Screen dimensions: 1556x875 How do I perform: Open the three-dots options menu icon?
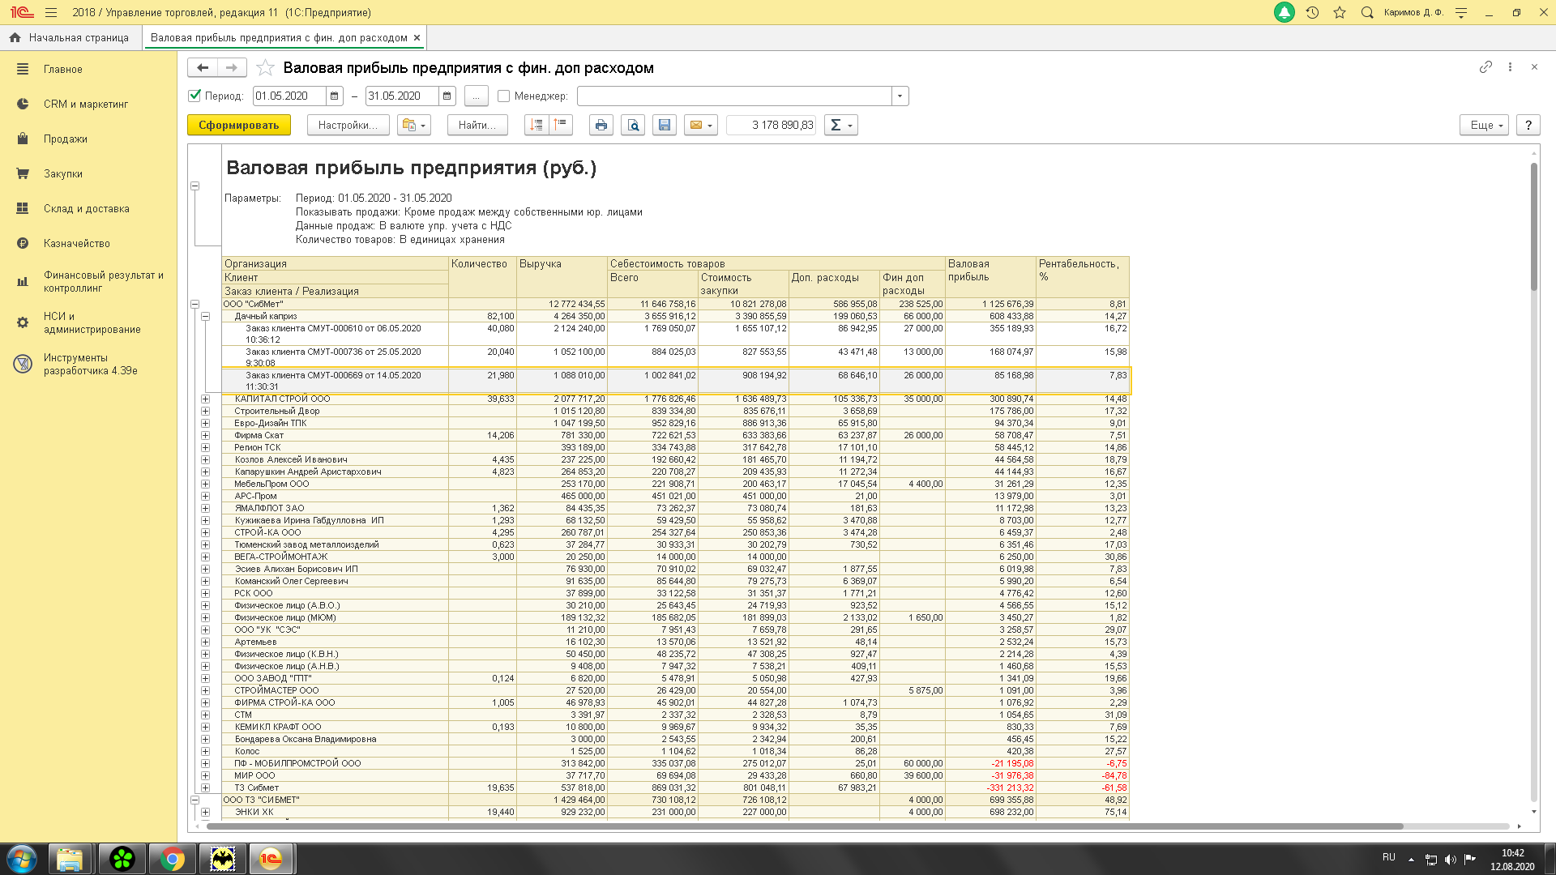(x=1510, y=67)
